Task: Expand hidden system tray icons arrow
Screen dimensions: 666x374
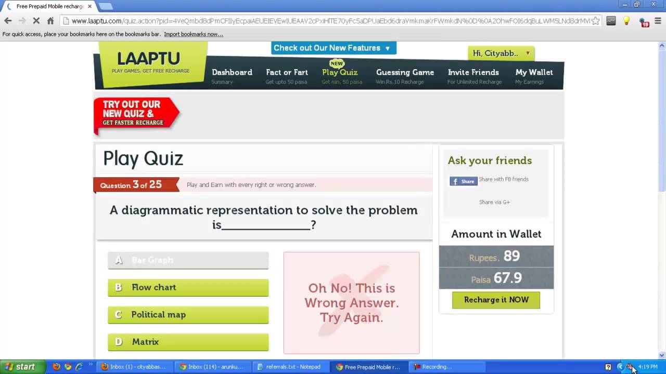Action: click(620, 367)
